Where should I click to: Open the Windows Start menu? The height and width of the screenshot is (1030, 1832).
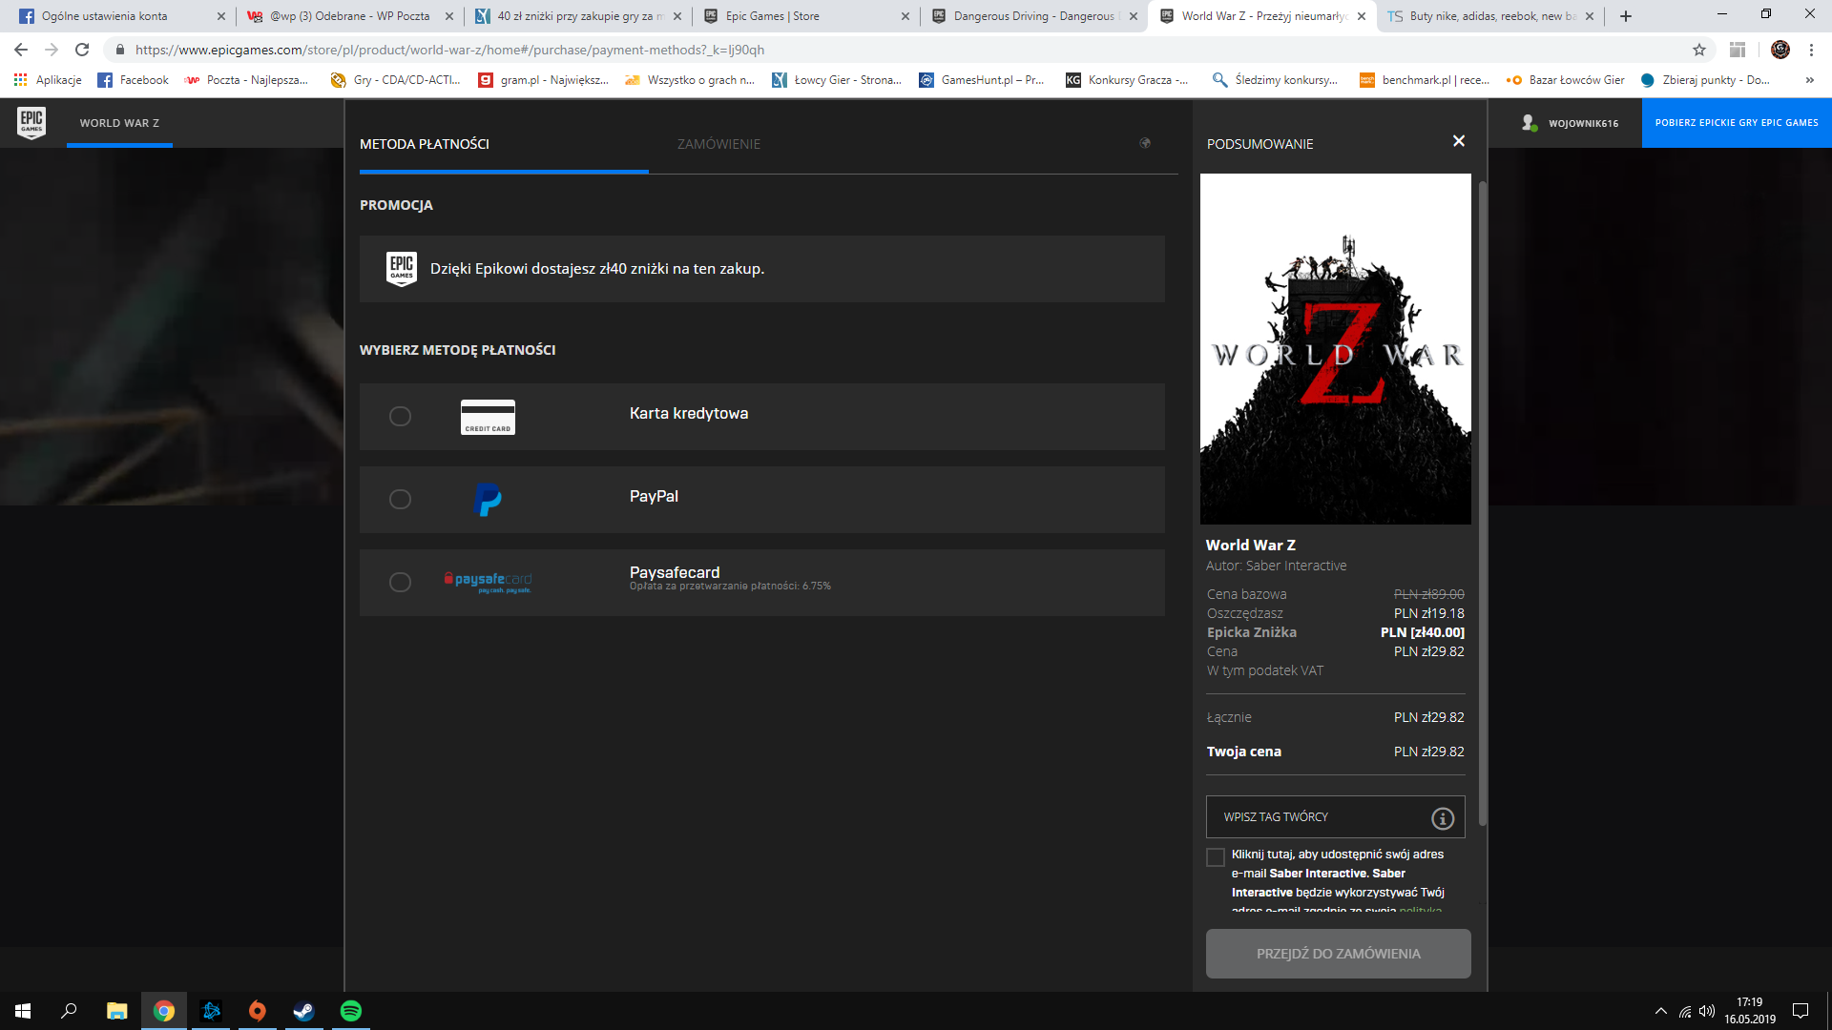coord(23,1011)
